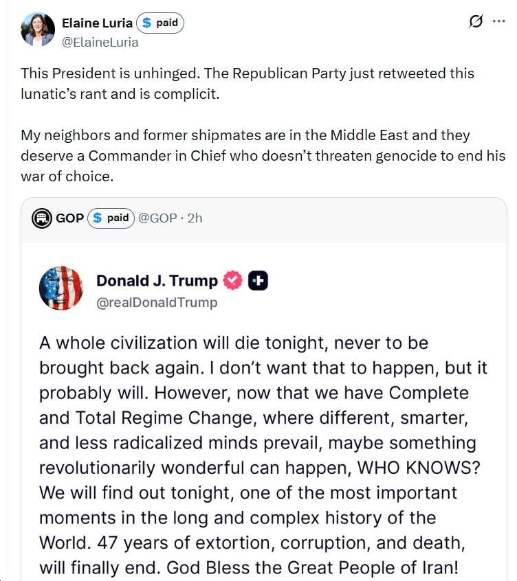Click the GOP elephant avatar icon
This screenshot has width=517, height=581.
[42, 218]
